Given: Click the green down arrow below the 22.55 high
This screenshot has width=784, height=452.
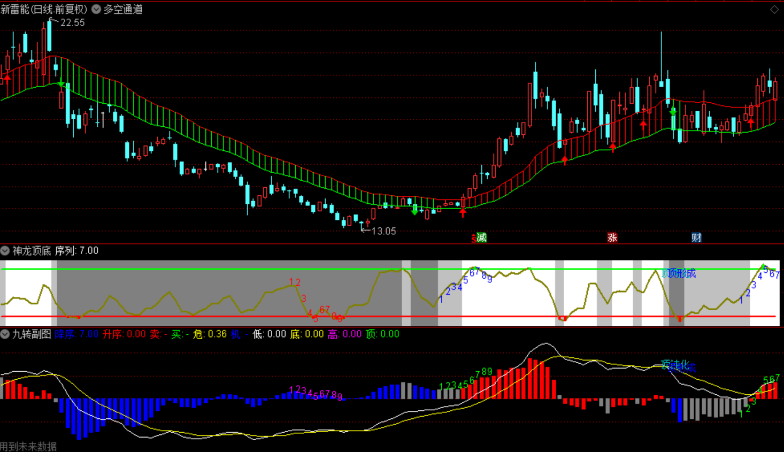Looking at the screenshot, I should click(61, 83).
